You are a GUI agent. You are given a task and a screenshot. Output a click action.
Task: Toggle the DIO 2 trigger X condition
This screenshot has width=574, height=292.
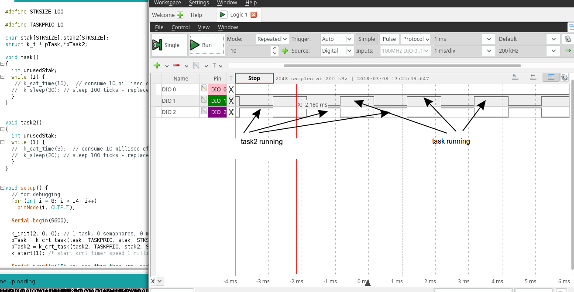(x=231, y=112)
